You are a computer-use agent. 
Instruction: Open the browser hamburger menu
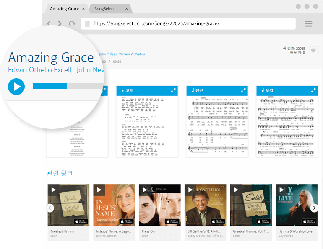[x=308, y=23]
